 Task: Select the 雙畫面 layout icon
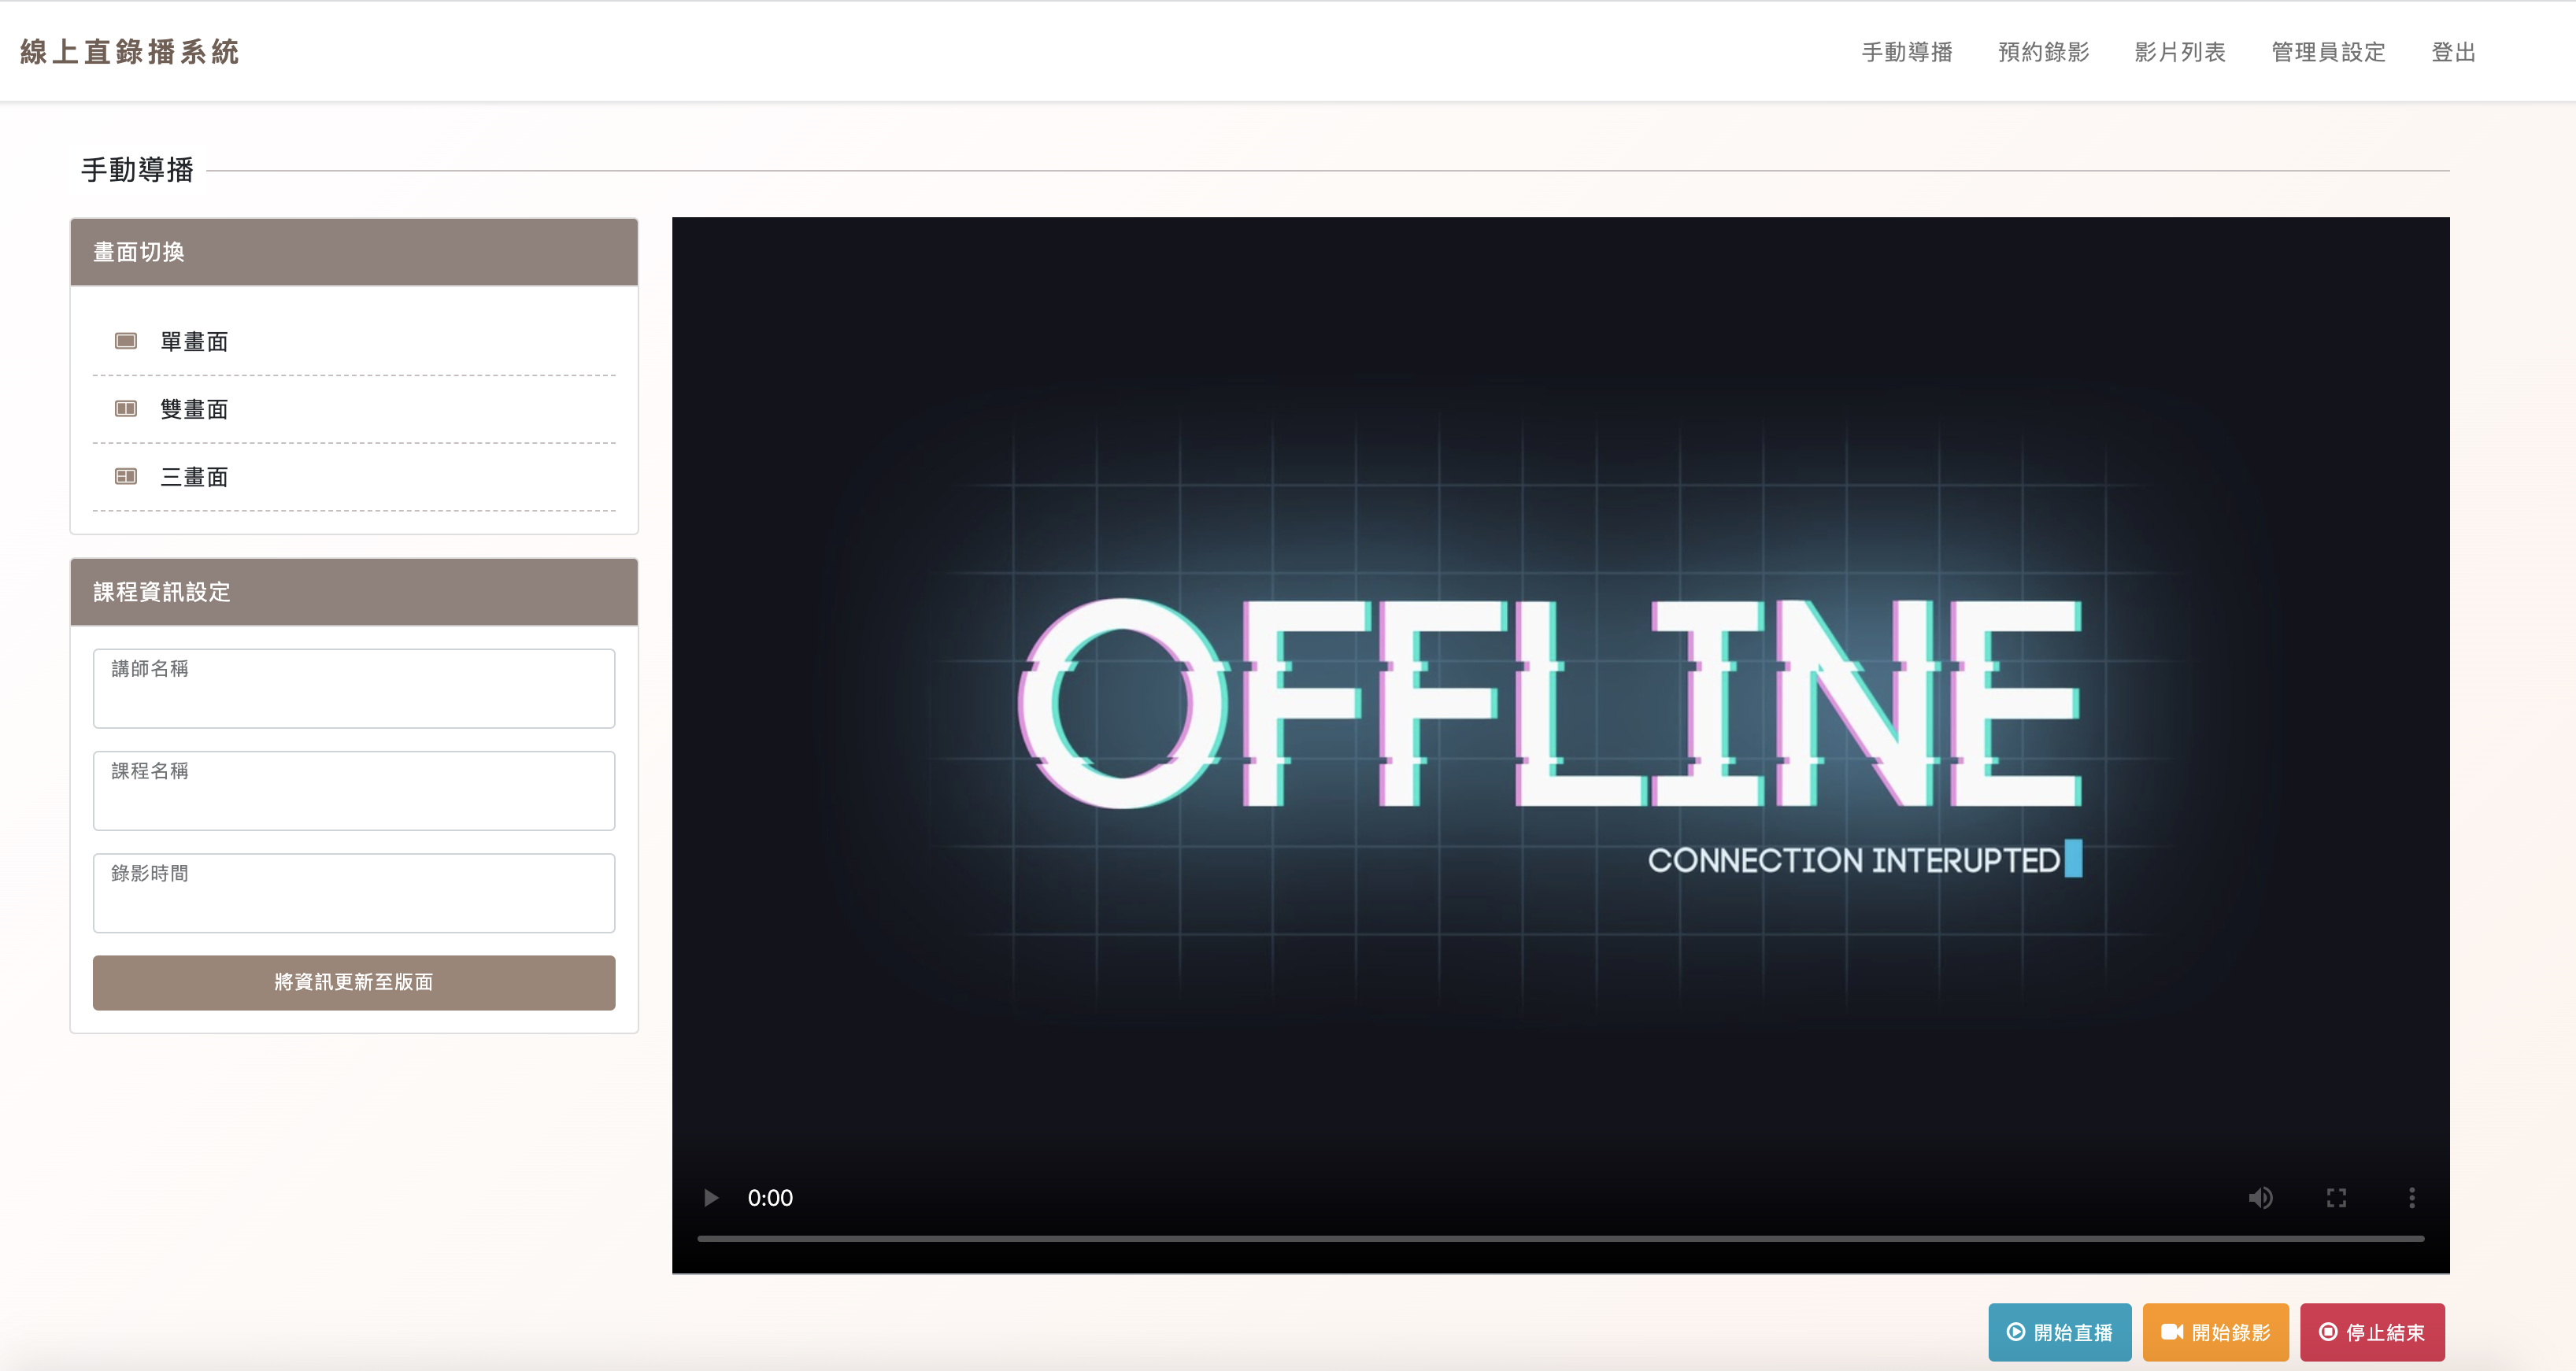tap(126, 408)
